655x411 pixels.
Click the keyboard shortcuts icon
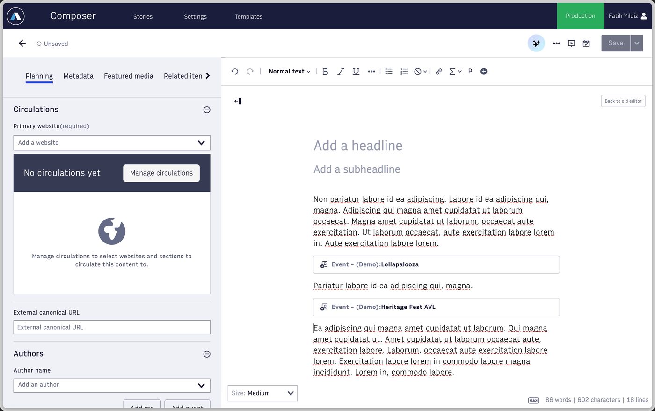pyautogui.click(x=533, y=400)
